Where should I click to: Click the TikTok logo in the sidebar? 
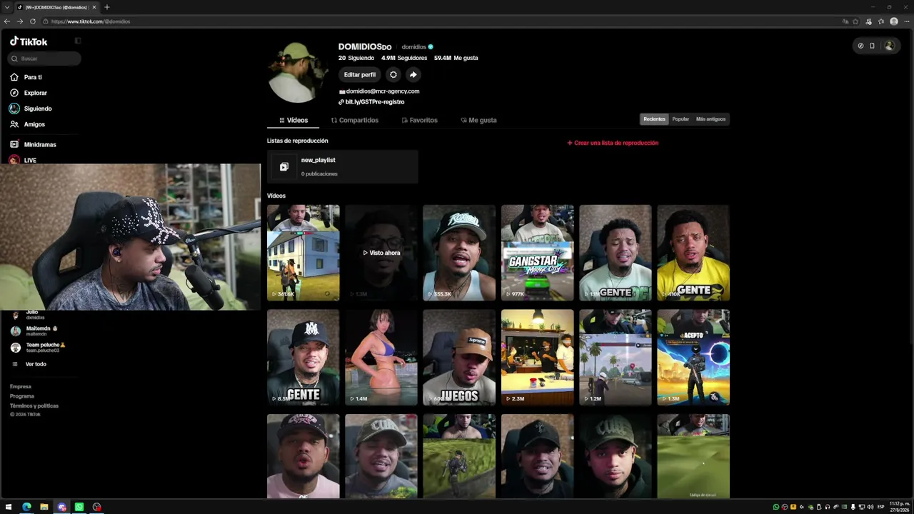pyautogui.click(x=29, y=41)
